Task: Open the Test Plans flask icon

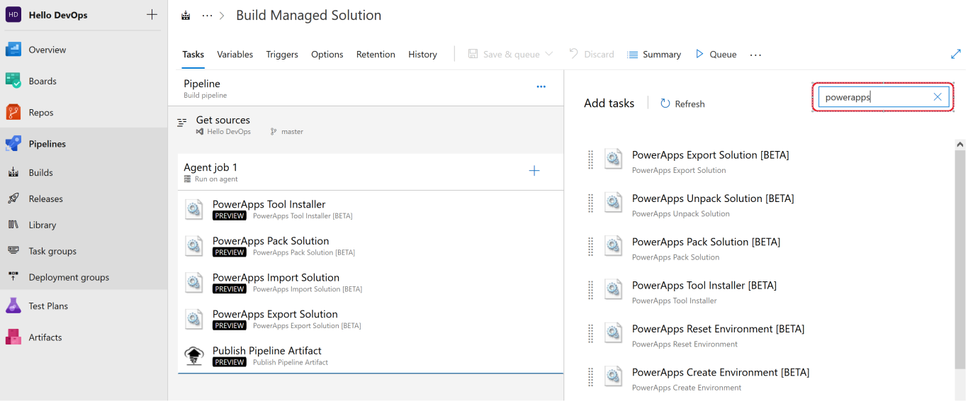Action: 13,305
